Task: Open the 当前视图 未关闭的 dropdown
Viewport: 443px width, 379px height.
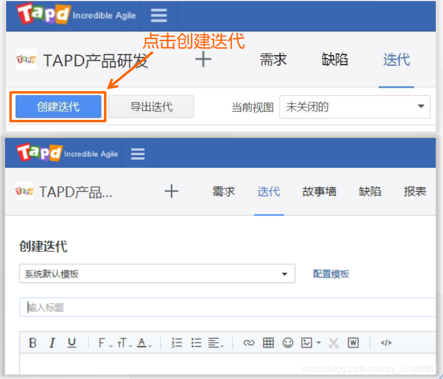Action: point(355,107)
